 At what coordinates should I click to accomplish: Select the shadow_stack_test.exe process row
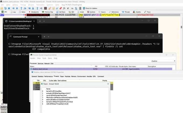[x=101, y=69]
